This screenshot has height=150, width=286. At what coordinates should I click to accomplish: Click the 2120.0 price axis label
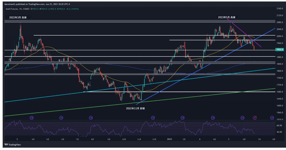(280, 15)
